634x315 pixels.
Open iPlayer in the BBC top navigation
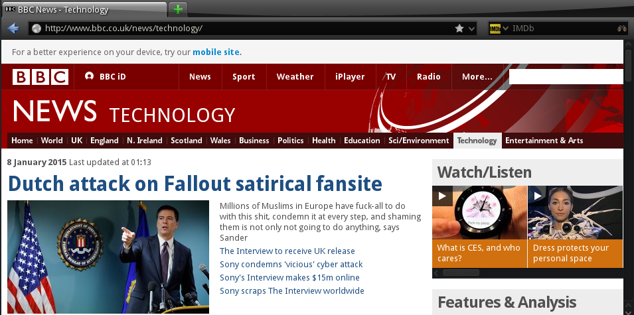pyautogui.click(x=350, y=77)
